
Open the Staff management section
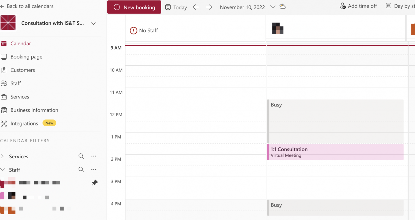16,83
